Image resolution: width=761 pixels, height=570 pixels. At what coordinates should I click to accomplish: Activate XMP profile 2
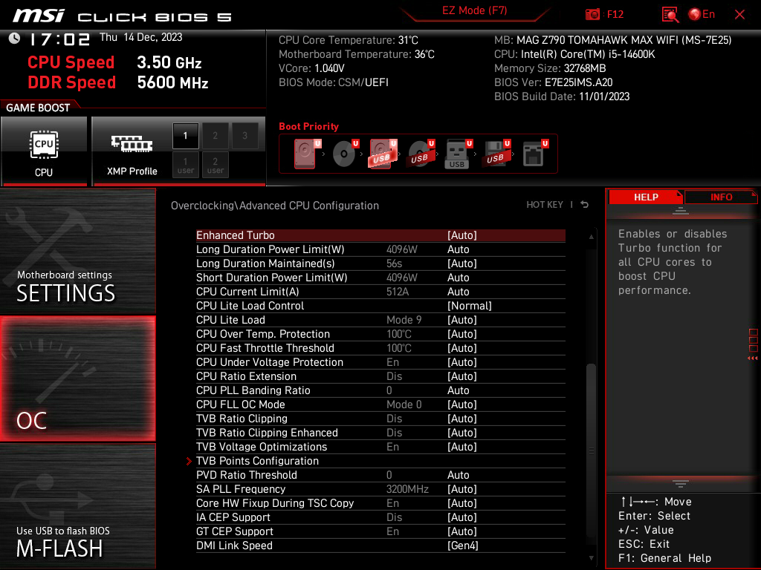tap(215, 137)
